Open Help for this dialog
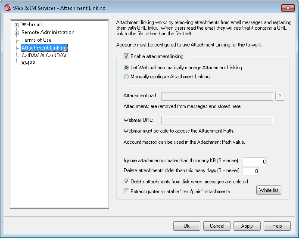The height and width of the screenshot is (238, 299). click(x=277, y=226)
